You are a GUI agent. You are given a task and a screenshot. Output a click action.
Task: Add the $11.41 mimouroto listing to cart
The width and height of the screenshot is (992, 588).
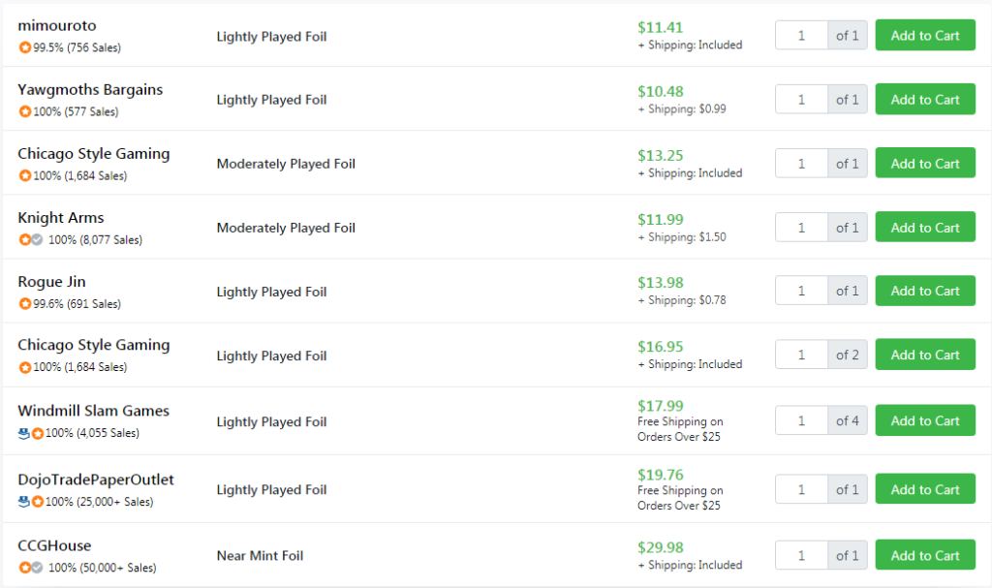pyautogui.click(x=925, y=36)
